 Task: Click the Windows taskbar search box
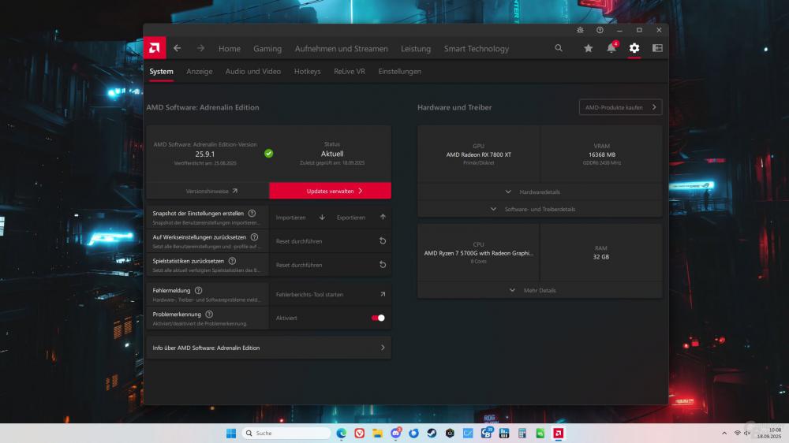(x=286, y=433)
